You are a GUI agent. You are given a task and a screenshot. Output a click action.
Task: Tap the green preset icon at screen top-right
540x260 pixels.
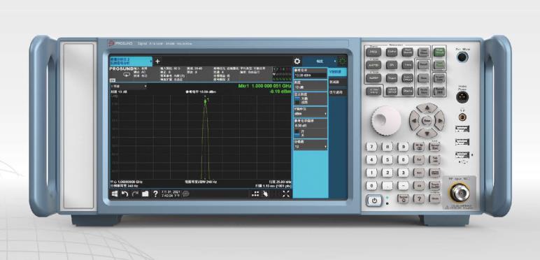click(342, 62)
